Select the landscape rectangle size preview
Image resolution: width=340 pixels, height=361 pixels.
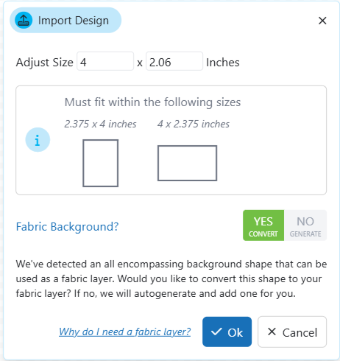point(187,163)
